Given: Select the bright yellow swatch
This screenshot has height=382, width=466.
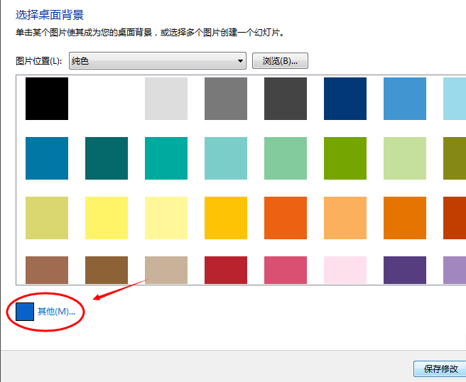Looking at the screenshot, I should (x=107, y=218).
